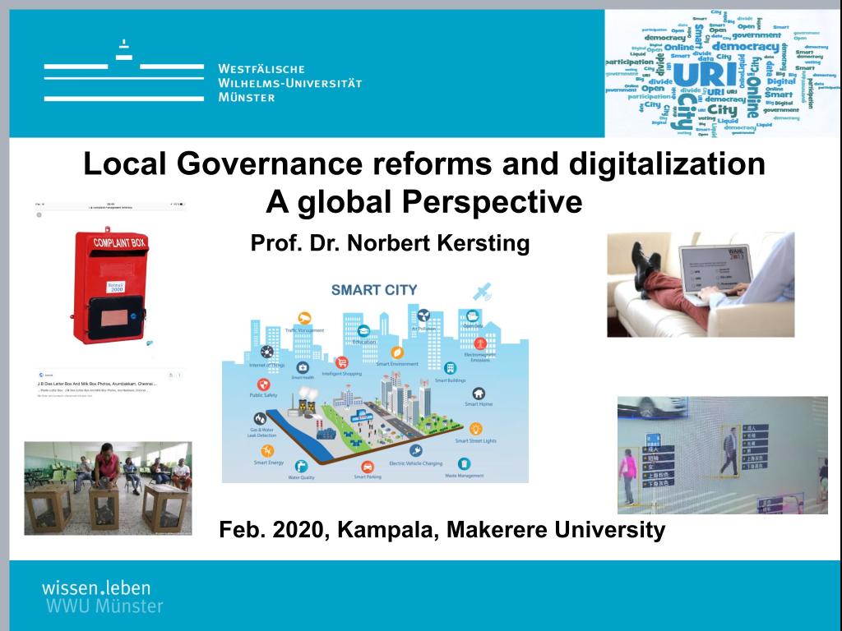Click the Education graduation cap icon
Image resolution: width=842 pixels, height=631 pixels.
(363, 329)
